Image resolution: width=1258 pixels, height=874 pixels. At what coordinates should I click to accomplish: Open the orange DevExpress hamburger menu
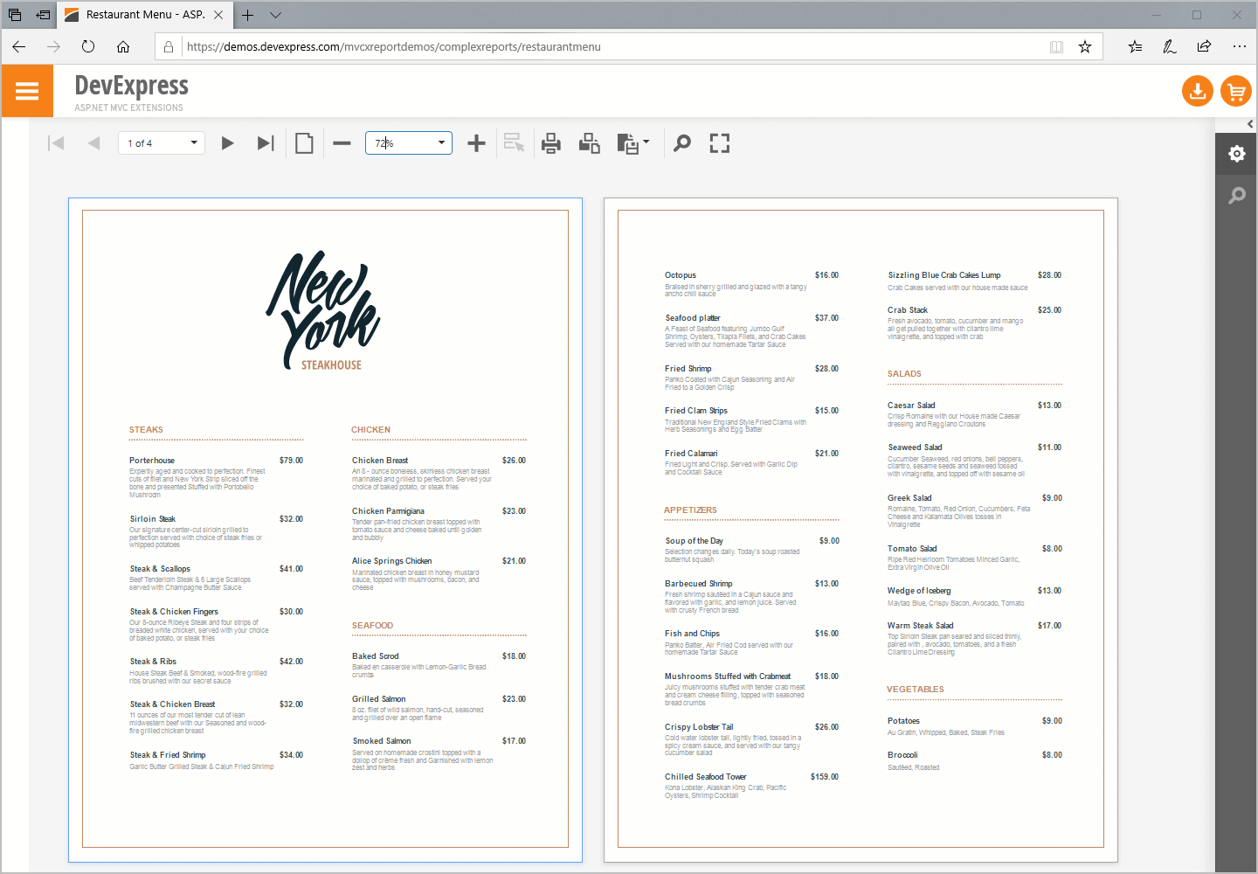(27, 90)
